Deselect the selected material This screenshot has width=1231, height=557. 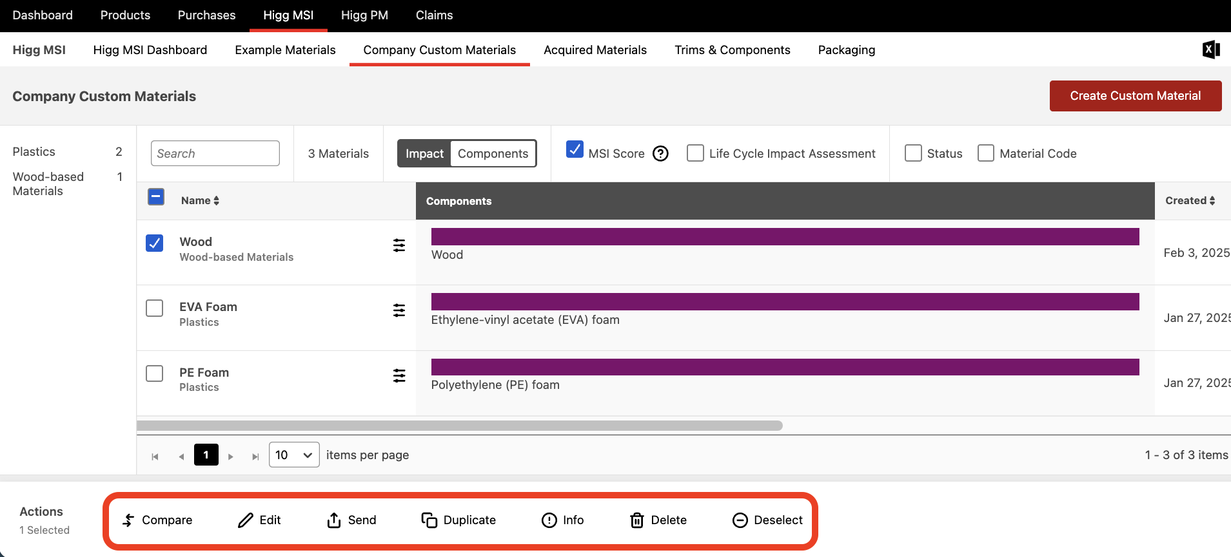(x=767, y=520)
